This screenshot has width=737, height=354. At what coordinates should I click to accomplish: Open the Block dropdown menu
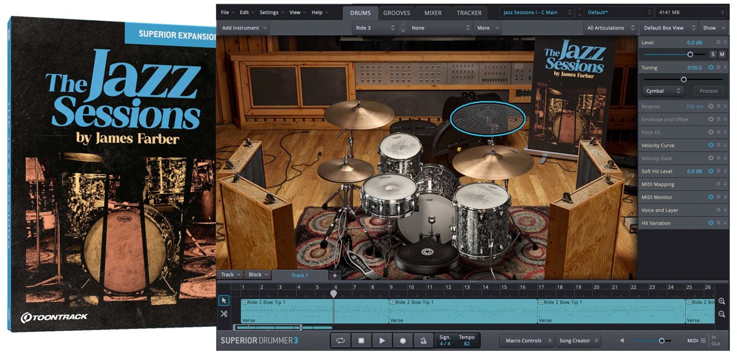coord(258,275)
